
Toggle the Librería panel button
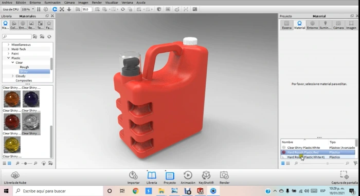pos(152,178)
